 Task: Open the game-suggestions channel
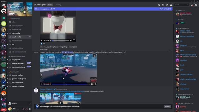[x=20, y=67]
